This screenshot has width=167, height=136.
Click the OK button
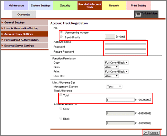click(145, 133)
